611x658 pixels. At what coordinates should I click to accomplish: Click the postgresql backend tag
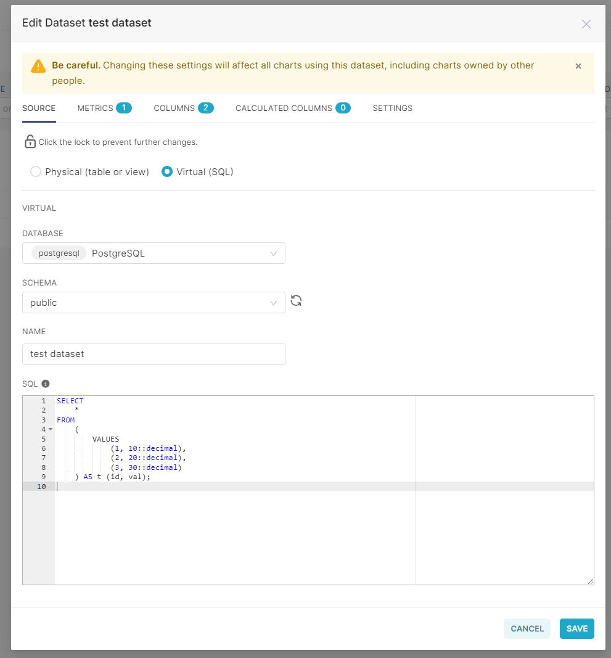coord(59,253)
